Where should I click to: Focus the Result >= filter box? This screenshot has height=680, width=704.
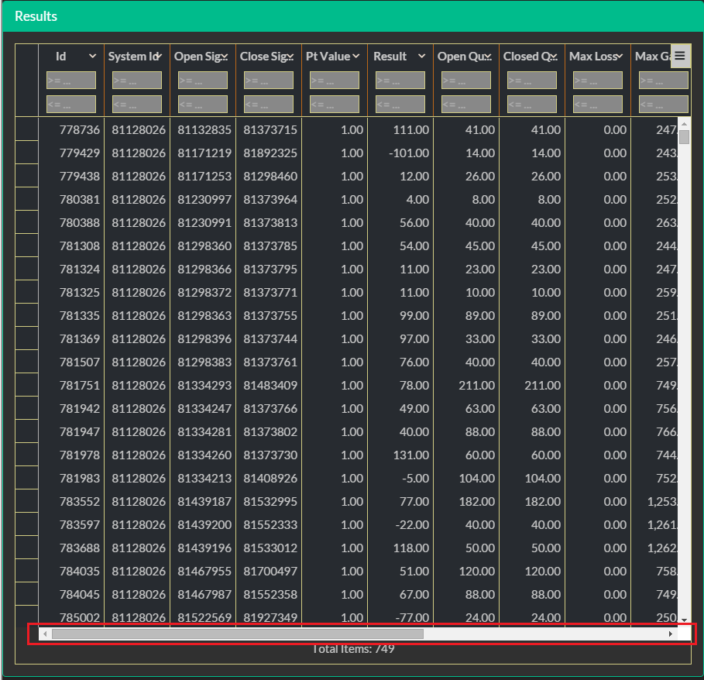pyautogui.click(x=400, y=81)
